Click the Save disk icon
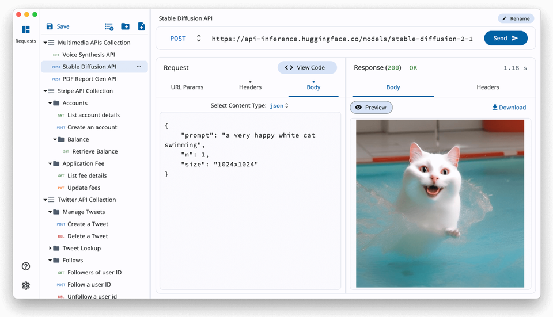This screenshot has width=553, height=317. pos(50,26)
